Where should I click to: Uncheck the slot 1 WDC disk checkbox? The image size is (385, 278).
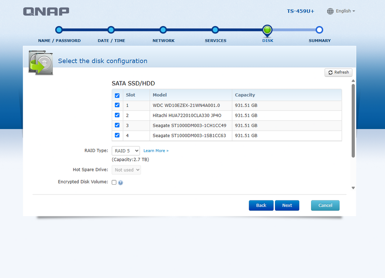117,105
